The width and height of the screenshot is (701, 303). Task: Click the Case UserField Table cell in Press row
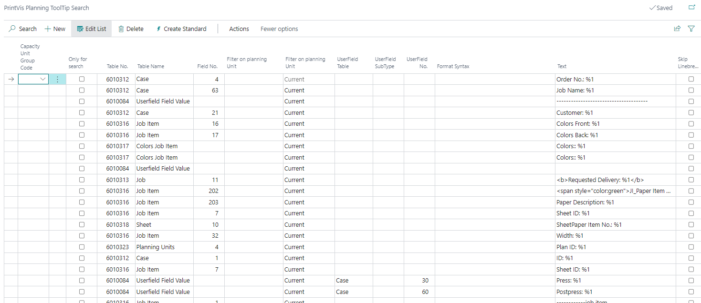(x=354, y=281)
